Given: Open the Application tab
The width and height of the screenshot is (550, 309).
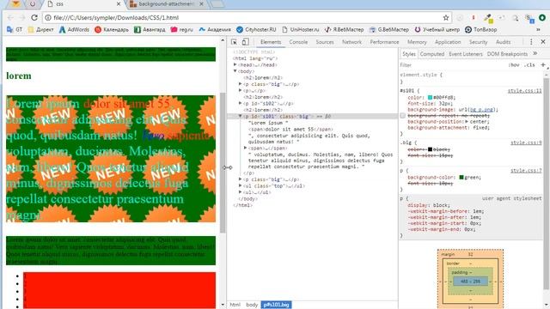Looking at the screenshot, I should pyautogui.click(x=448, y=42).
